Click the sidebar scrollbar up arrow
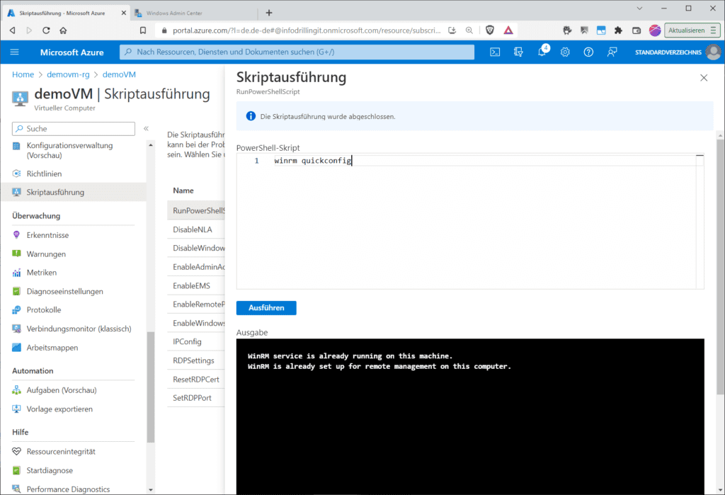The image size is (725, 495). click(151, 144)
